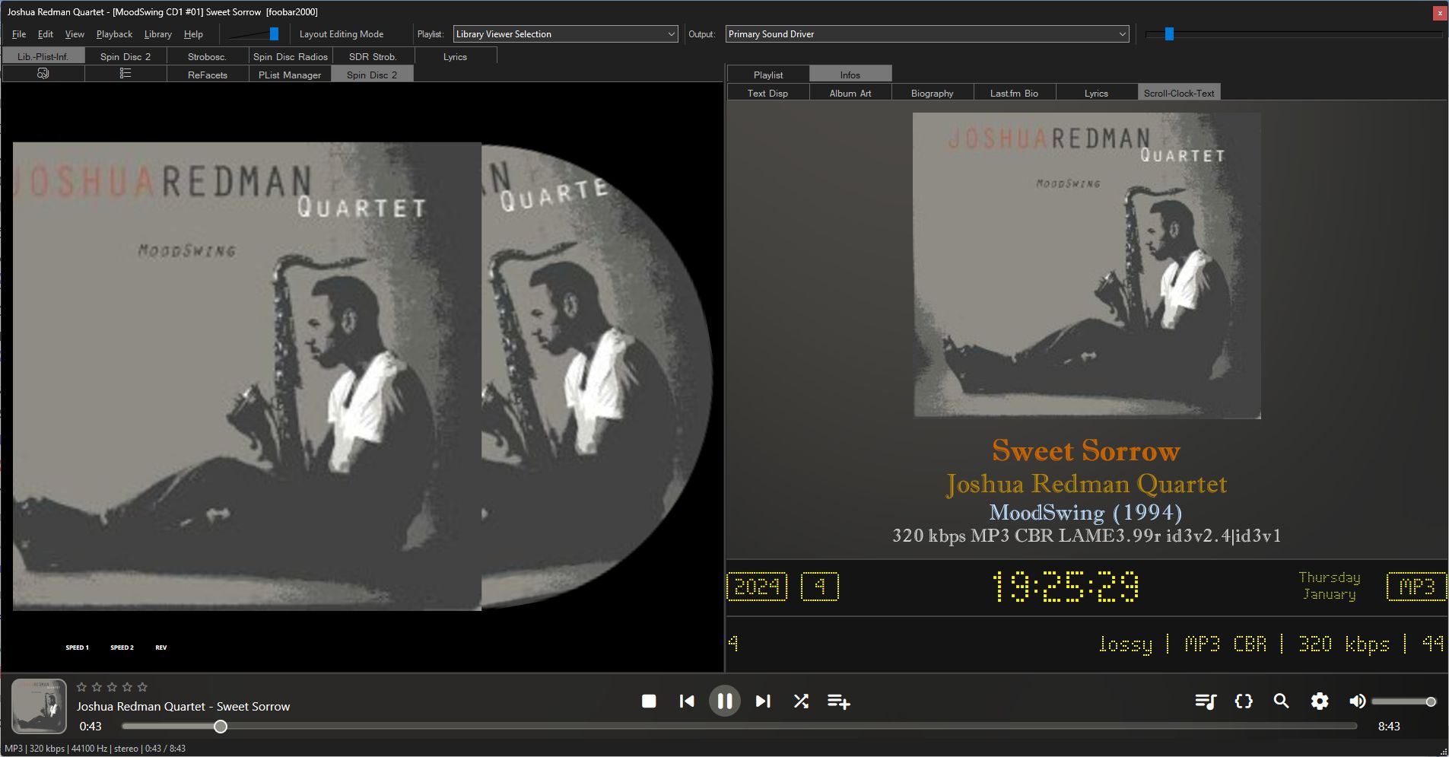Click the MP3 format box beside the clock
1449x757 pixels.
click(1416, 587)
